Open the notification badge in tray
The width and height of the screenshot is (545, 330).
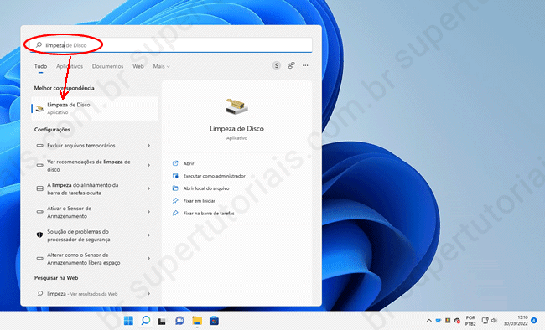point(534,320)
